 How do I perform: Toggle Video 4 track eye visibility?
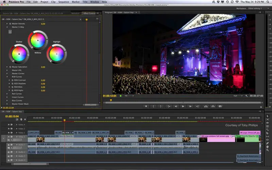pyautogui.click(x=9, y=125)
